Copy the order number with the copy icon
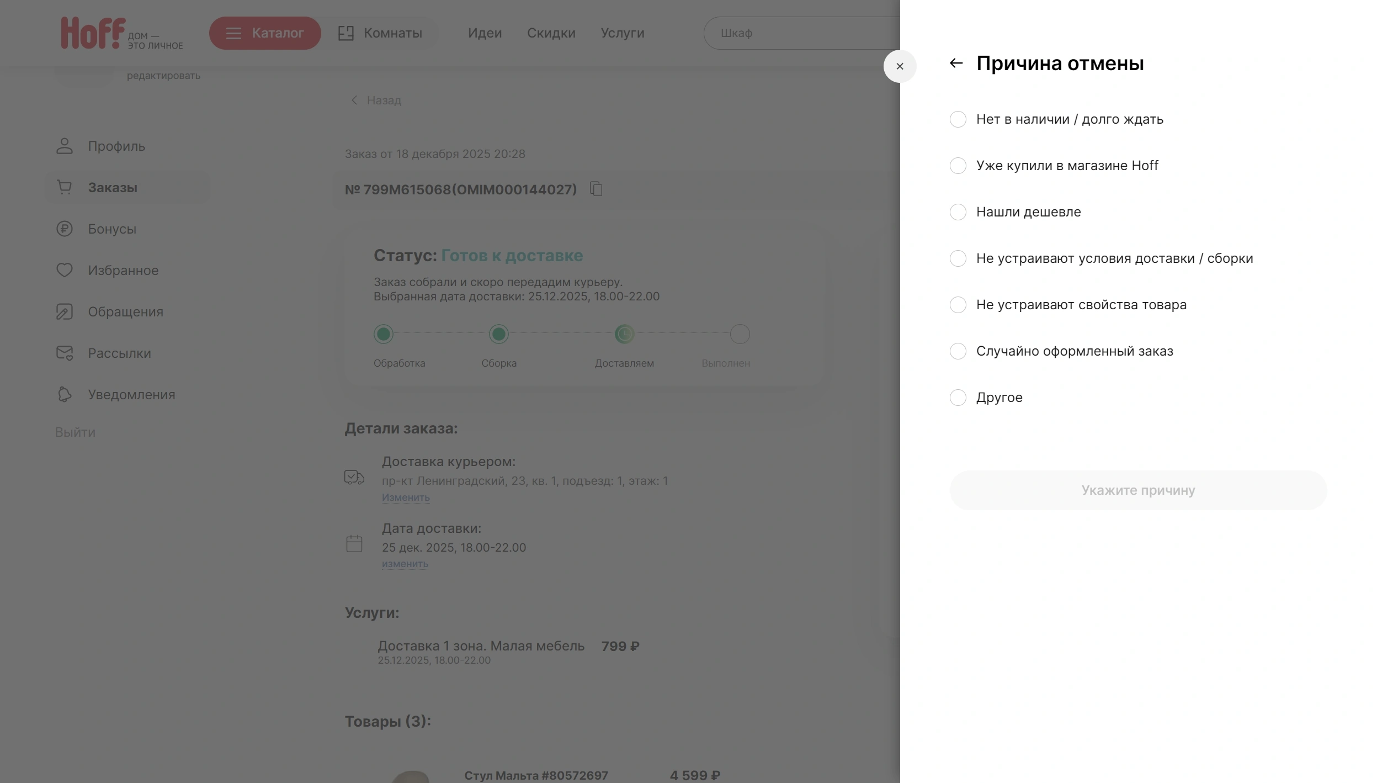Viewport: 1377px width, 783px height. [x=596, y=189]
